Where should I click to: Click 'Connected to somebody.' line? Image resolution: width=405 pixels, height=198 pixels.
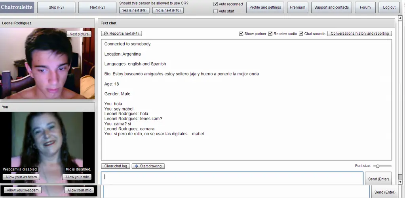coord(128,44)
